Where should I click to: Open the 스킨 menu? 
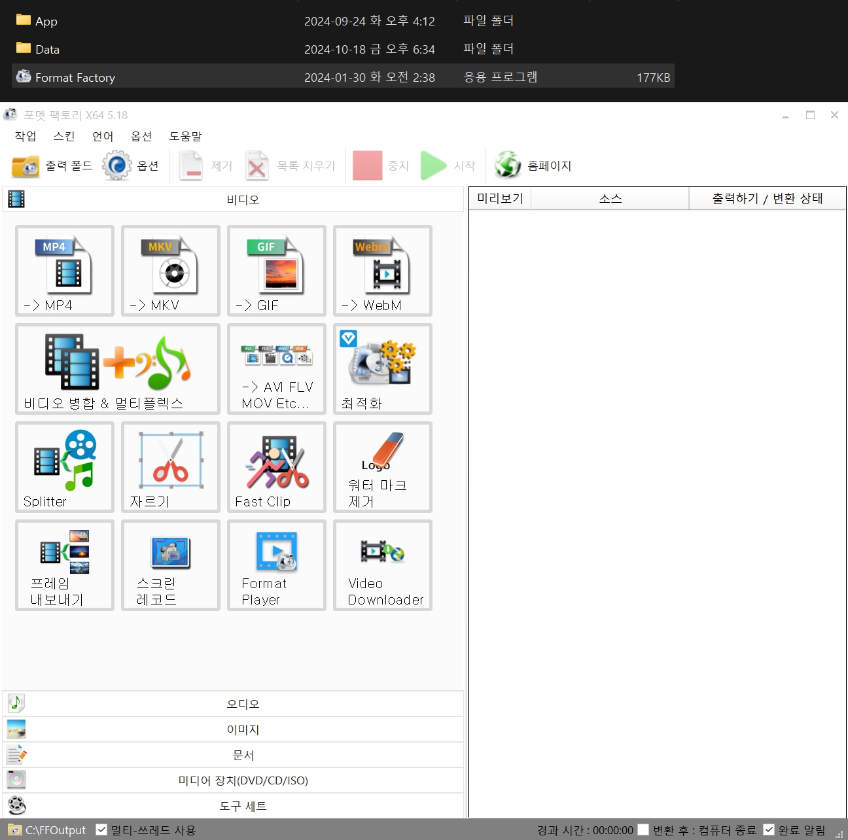(64, 136)
